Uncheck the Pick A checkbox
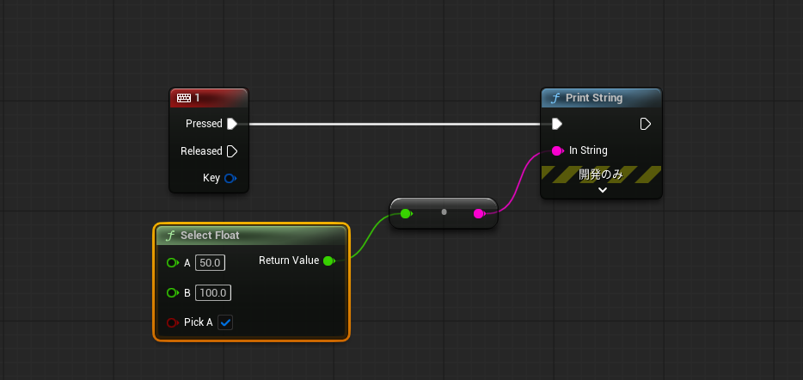 pyautogui.click(x=225, y=322)
